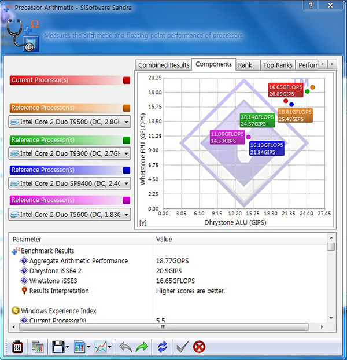Click the Results Interpretation lightbulb icon

pos(24,291)
